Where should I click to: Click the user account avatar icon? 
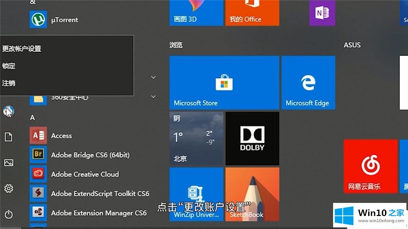point(9,111)
